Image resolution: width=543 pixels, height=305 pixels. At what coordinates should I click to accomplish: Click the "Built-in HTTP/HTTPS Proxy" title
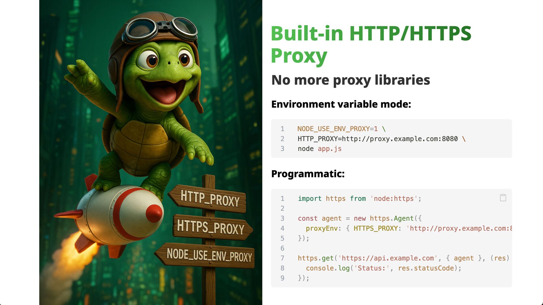click(x=370, y=45)
